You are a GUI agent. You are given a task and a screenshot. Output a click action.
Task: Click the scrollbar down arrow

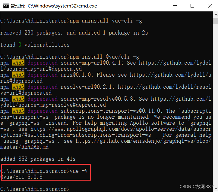(x=216, y=188)
